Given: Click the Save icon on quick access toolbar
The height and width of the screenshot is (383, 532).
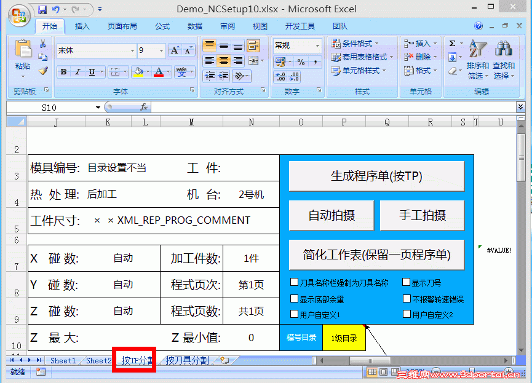Looking at the screenshot, I should pos(42,9).
